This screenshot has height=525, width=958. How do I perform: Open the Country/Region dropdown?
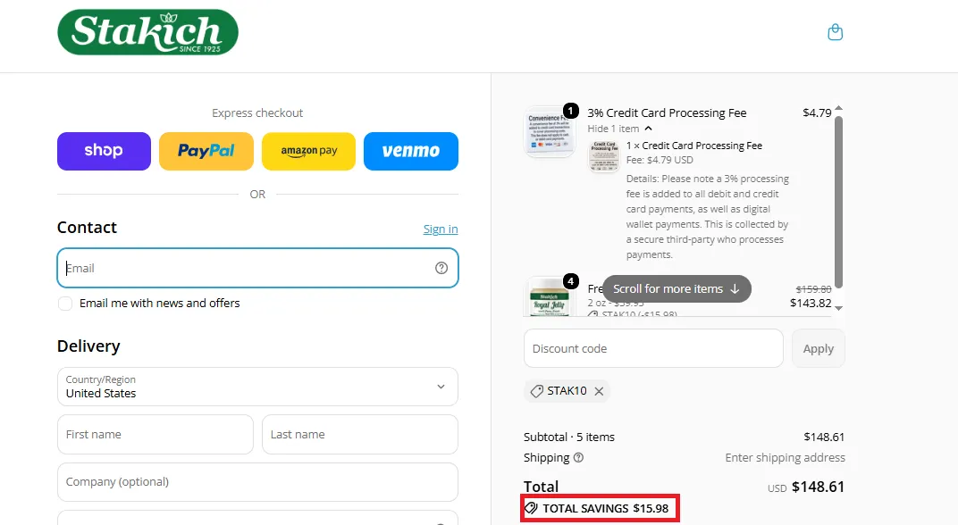(x=257, y=387)
